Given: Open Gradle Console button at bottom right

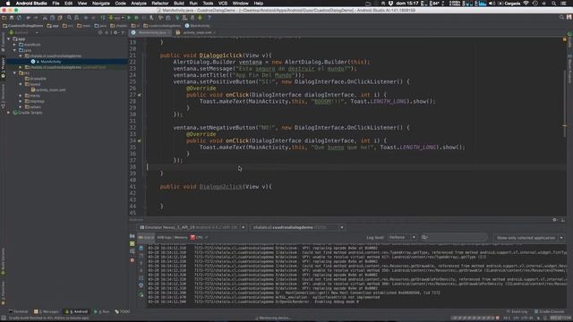Looking at the screenshot, I should point(549,312).
